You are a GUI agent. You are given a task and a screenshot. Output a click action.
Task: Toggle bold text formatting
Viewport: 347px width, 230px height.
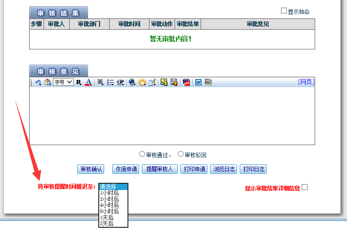[79, 82]
